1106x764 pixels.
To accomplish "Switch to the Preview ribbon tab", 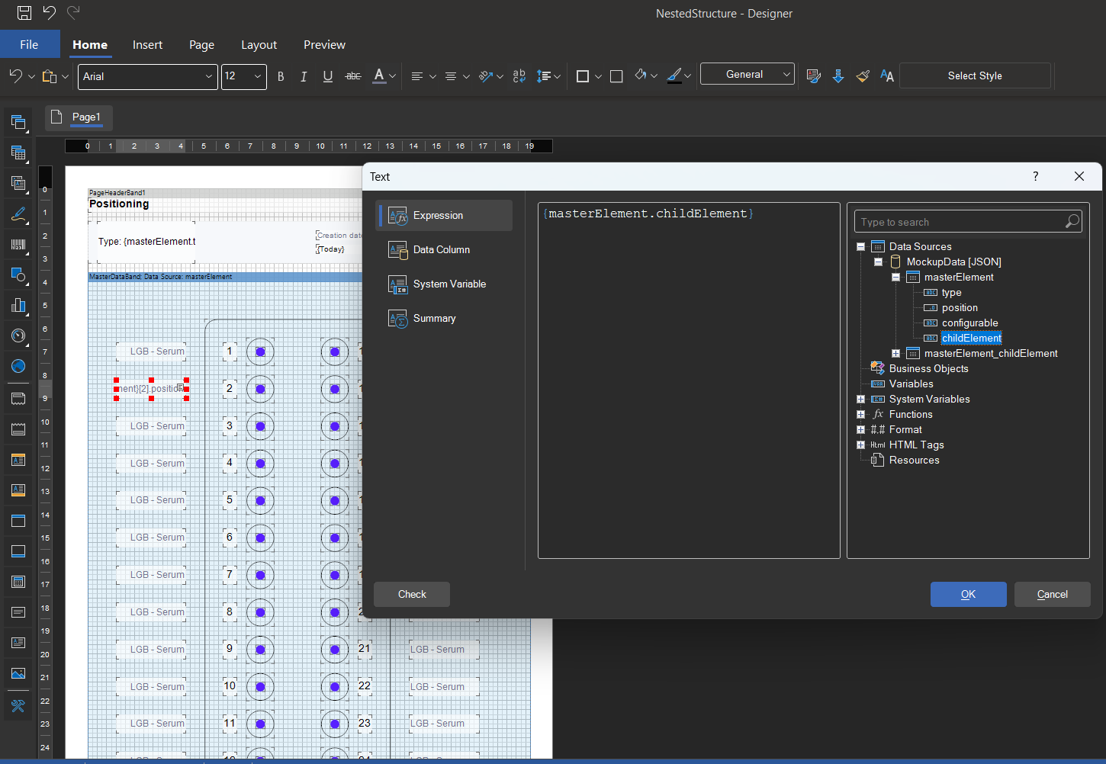I will (324, 45).
